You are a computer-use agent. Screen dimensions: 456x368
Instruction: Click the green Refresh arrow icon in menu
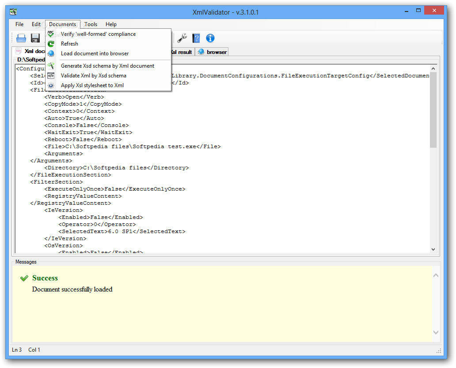click(51, 44)
